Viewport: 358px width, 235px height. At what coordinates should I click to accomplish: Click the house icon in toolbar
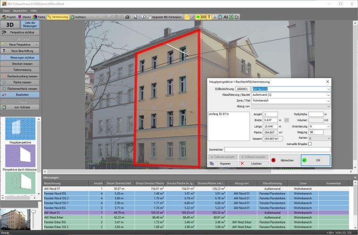(214, 16)
